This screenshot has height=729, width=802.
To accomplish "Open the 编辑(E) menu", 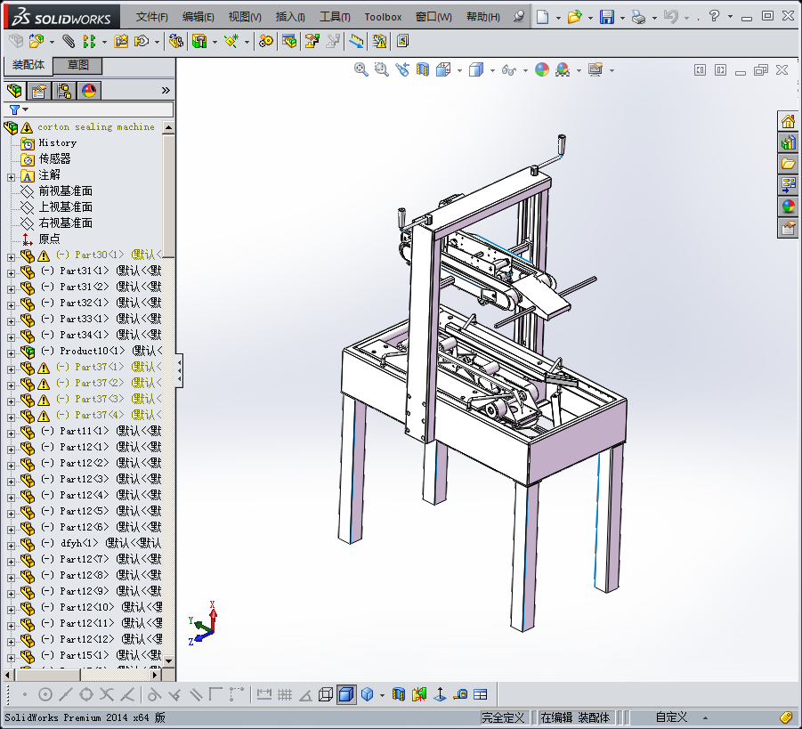I will (x=198, y=17).
